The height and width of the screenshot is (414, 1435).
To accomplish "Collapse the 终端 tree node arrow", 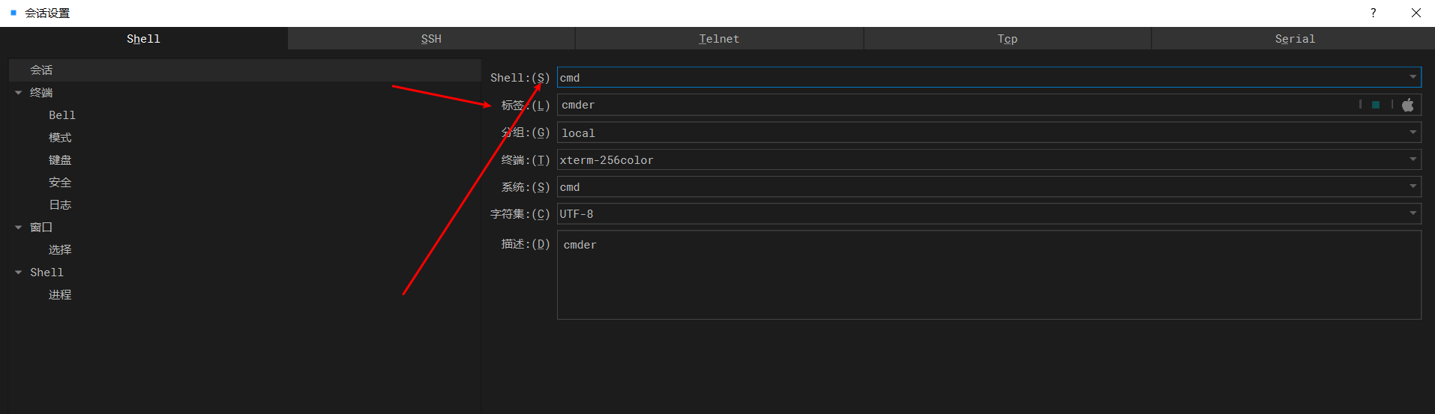I will tap(19, 93).
